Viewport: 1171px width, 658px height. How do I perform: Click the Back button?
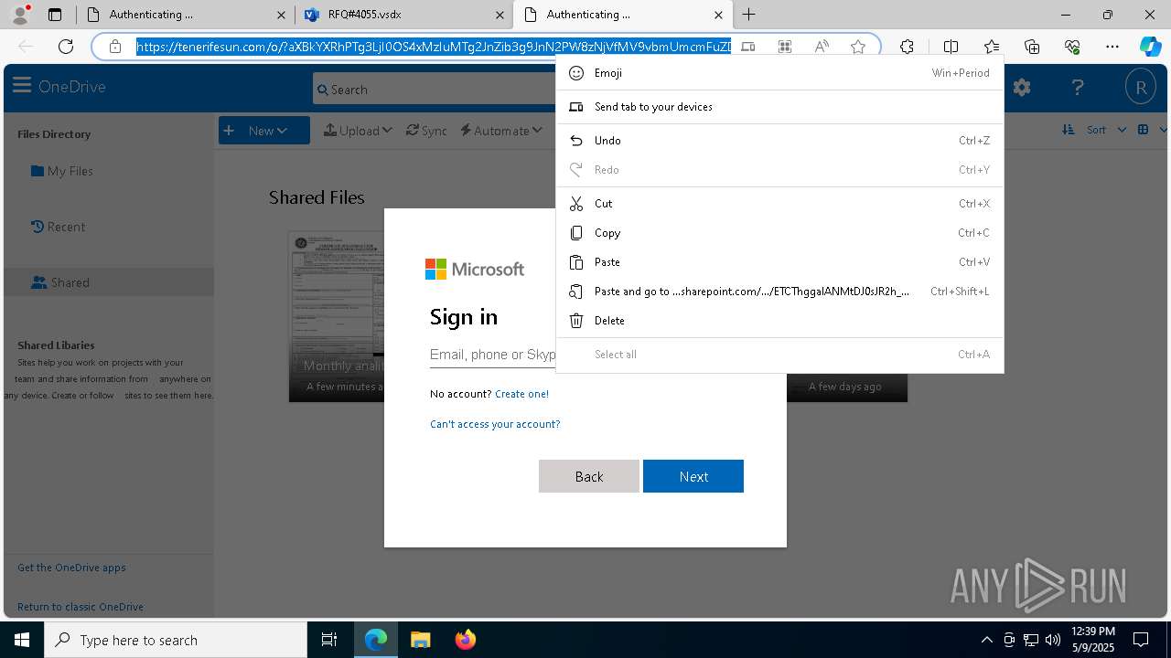pyautogui.click(x=589, y=476)
